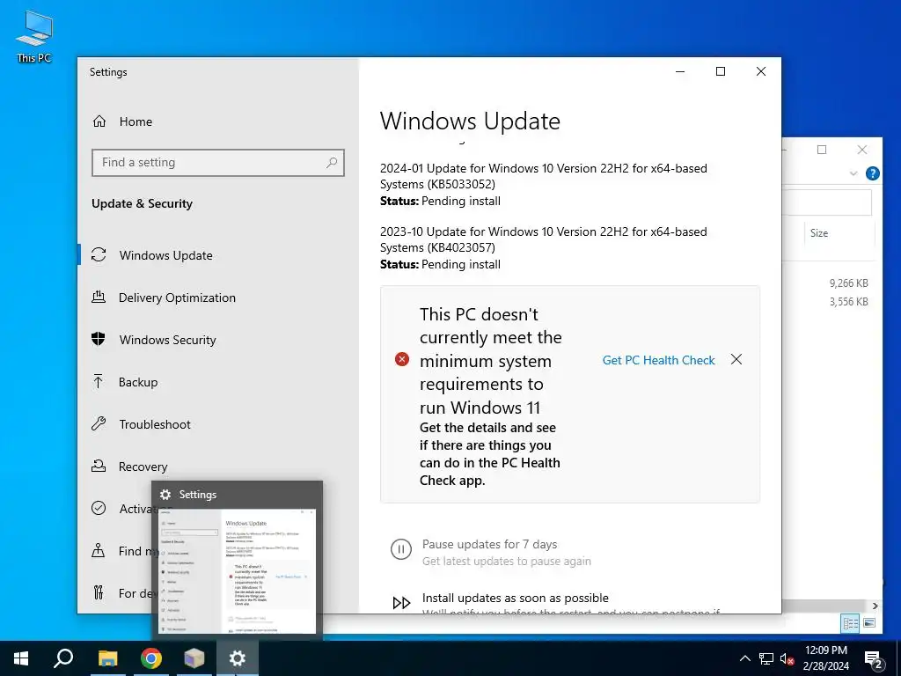Go to the Recovery page
This screenshot has height=676, width=901.
pyautogui.click(x=143, y=467)
